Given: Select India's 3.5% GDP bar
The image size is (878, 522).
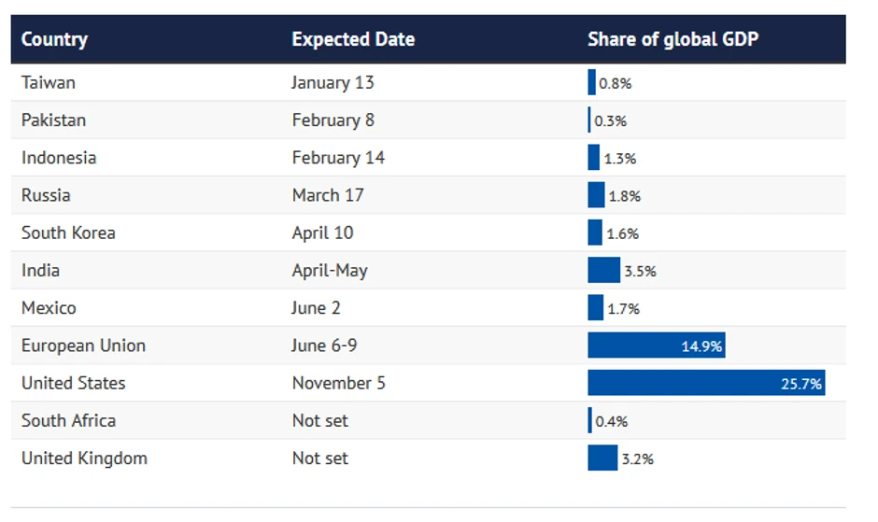Looking at the screenshot, I should tap(603, 271).
